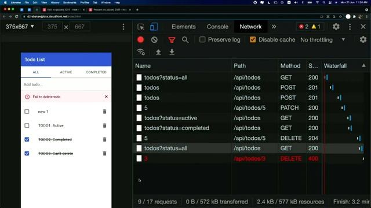The height and width of the screenshot is (208, 371).
Task: Open the 375x667 device dropdown
Action: [20, 27]
